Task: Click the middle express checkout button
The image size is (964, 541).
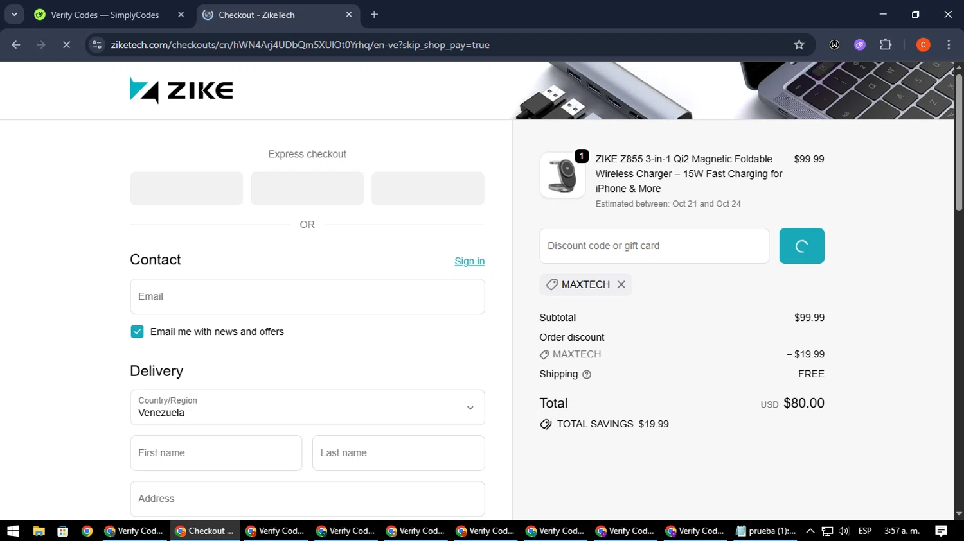Action: tap(307, 188)
